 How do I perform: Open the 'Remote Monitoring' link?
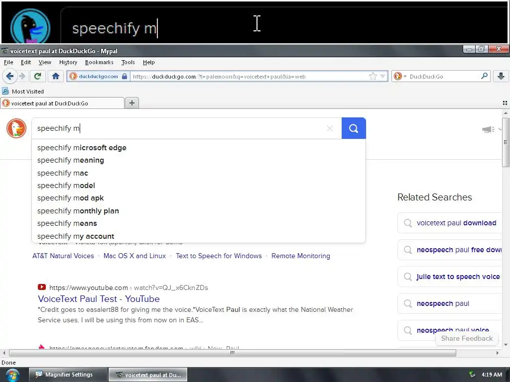coord(300,256)
